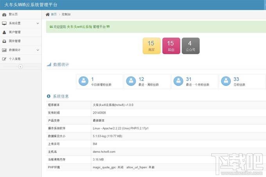266x177 pixels.
Task: Click the 8M upload limit value
Action: pos(95,144)
